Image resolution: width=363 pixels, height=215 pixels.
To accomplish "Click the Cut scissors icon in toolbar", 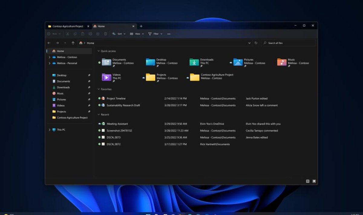I will (x=67, y=34).
